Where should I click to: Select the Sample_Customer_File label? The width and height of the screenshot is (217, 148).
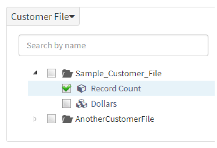coord(119,74)
